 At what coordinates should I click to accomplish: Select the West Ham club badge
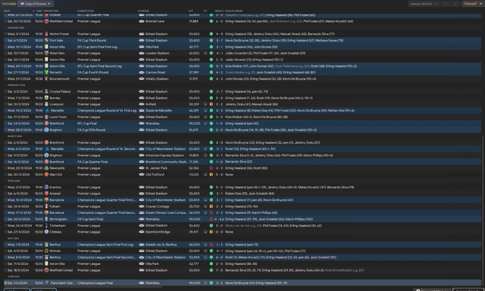[x=47, y=53]
